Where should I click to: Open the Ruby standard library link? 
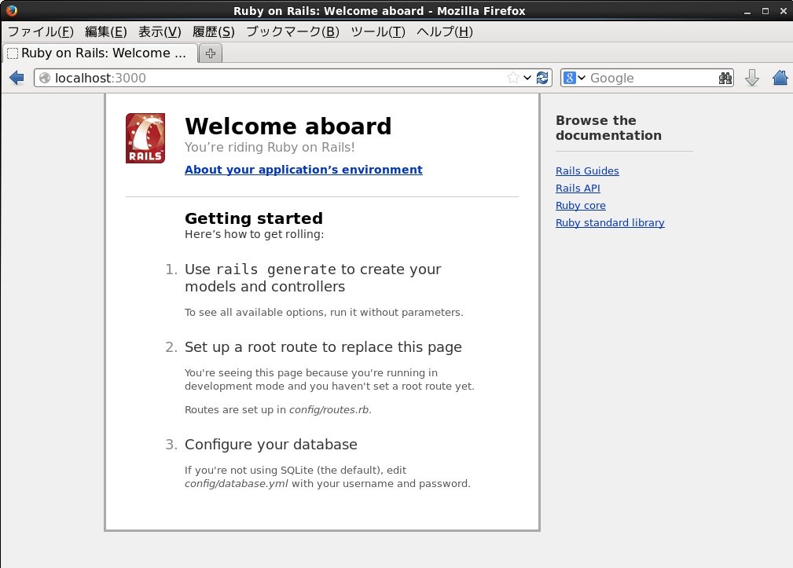coord(610,223)
